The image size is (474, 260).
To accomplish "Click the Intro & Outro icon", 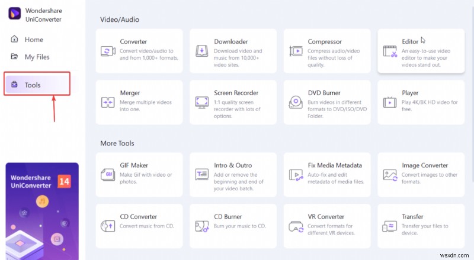I will pyautogui.click(x=201, y=174).
